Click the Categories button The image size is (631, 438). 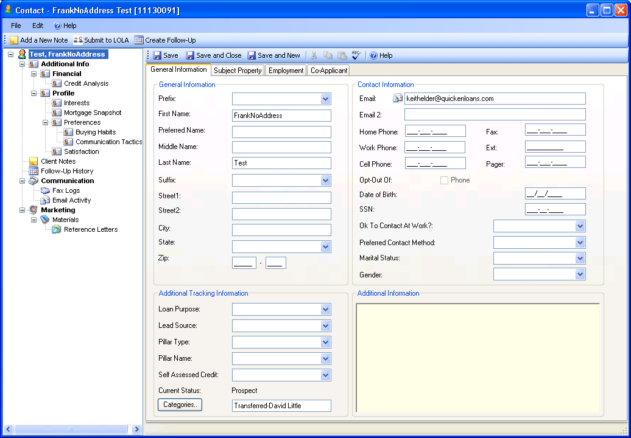[180, 405]
